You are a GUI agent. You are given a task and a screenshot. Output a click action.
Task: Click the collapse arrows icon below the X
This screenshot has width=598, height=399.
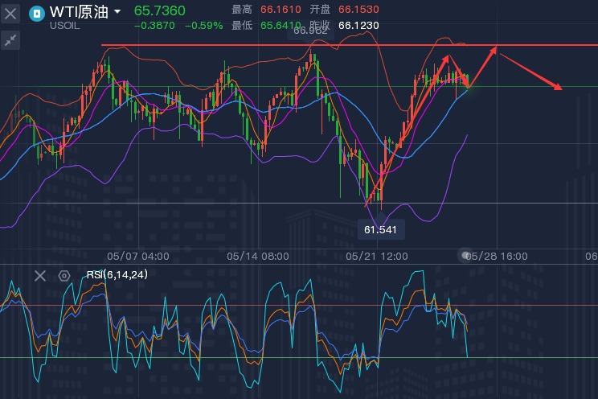tap(10, 39)
